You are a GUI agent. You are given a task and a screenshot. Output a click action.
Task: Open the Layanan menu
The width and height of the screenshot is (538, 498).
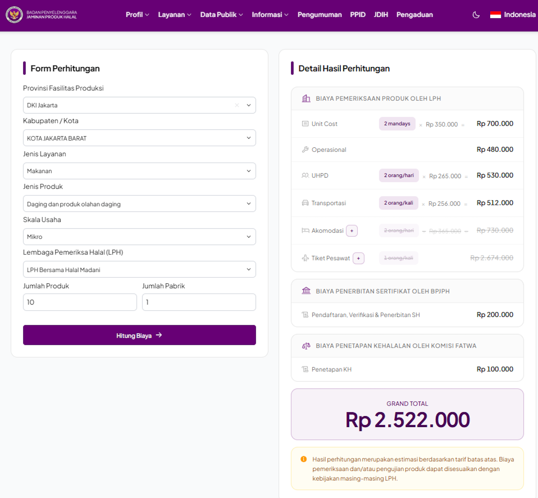click(x=175, y=15)
